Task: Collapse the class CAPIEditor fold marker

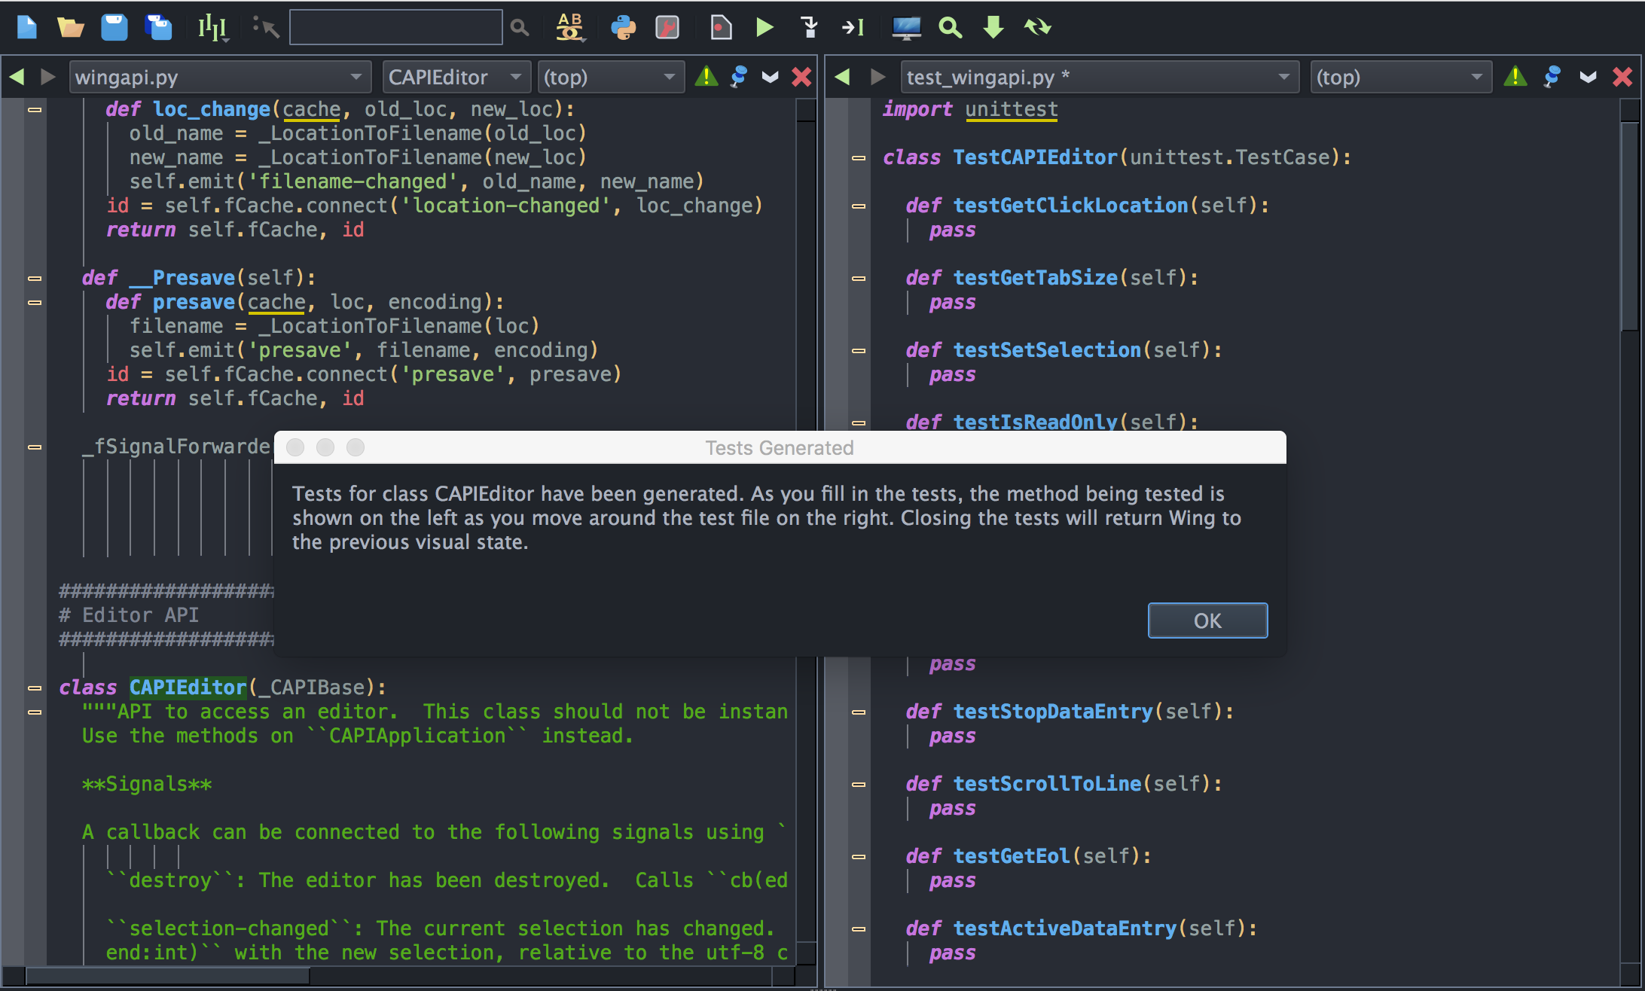Action: (35, 688)
